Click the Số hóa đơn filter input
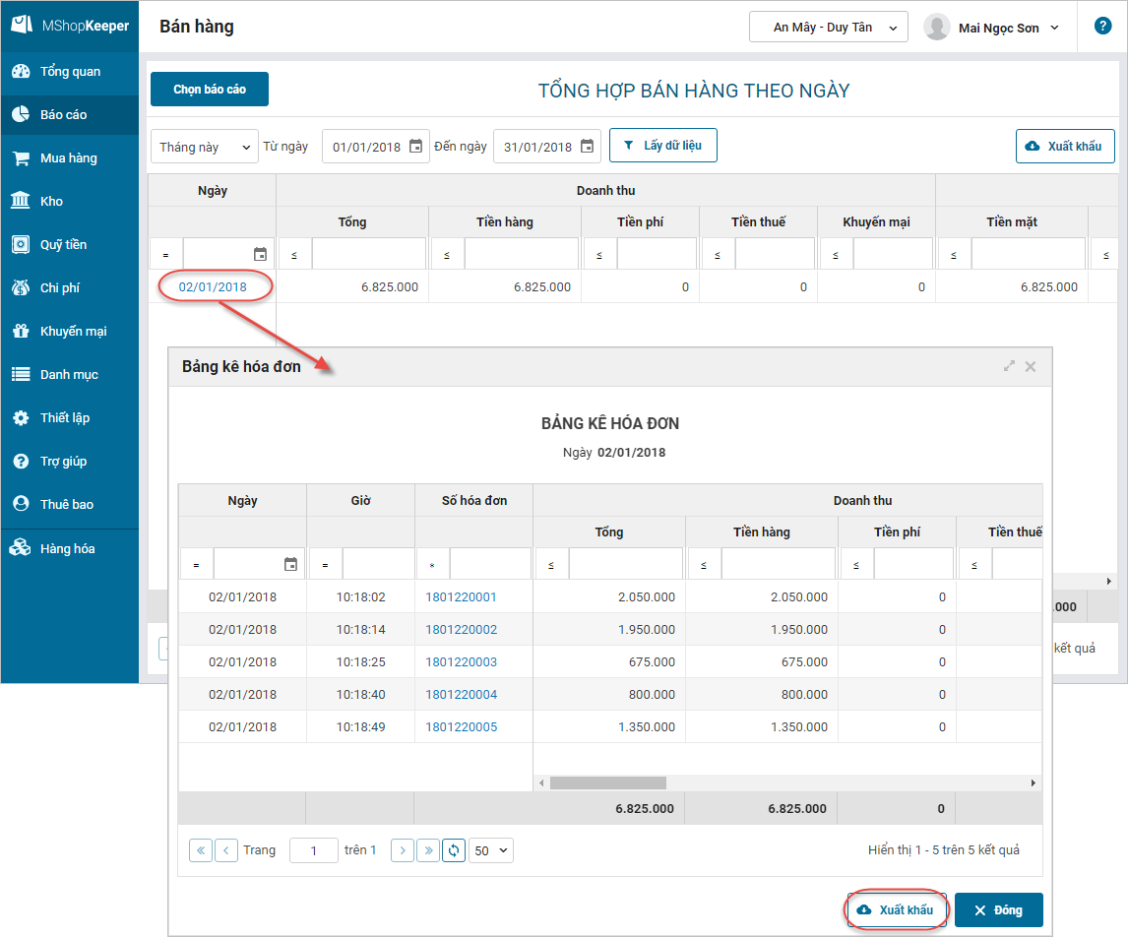Image resolution: width=1128 pixels, height=938 pixels. (x=489, y=565)
